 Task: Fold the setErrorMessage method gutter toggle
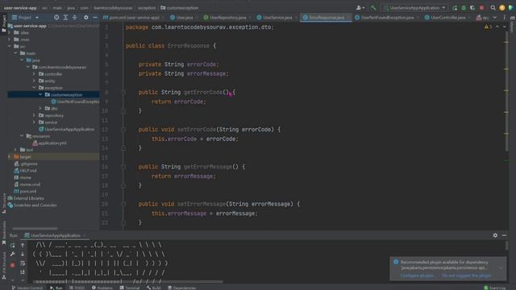click(123, 204)
